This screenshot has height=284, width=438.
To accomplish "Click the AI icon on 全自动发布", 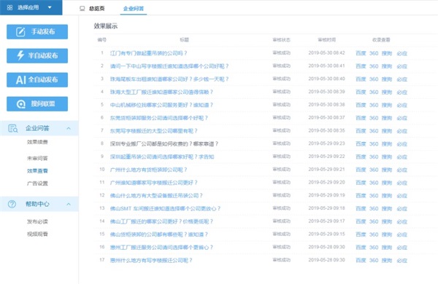I will tap(21, 80).
